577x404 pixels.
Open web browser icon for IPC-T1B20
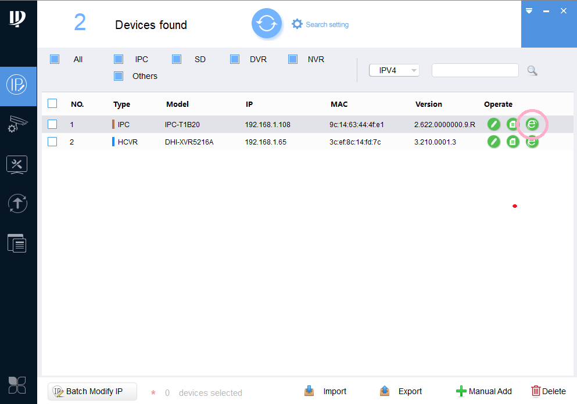532,124
